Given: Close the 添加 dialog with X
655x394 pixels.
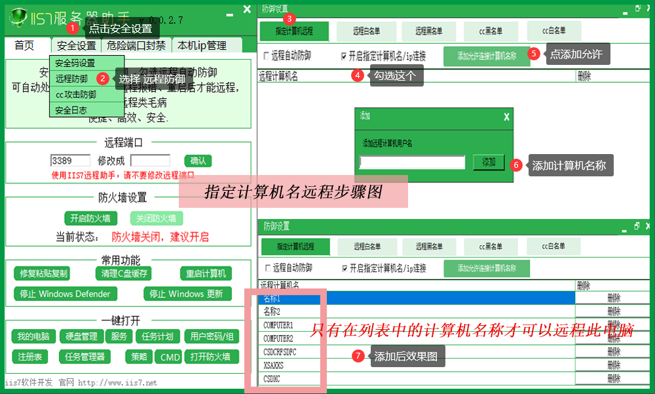Looking at the screenshot, I should point(506,117).
